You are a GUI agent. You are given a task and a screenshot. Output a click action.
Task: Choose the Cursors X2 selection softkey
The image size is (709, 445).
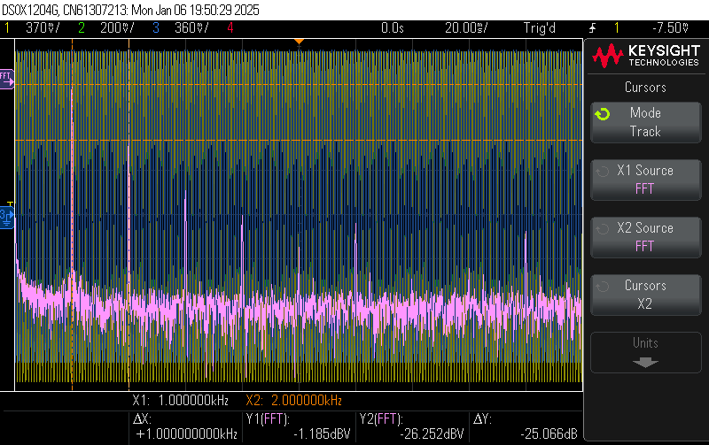point(646,295)
